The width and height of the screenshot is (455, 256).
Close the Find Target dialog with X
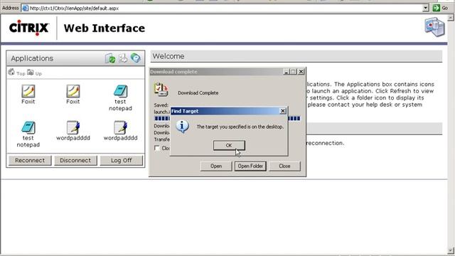[283, 111]
